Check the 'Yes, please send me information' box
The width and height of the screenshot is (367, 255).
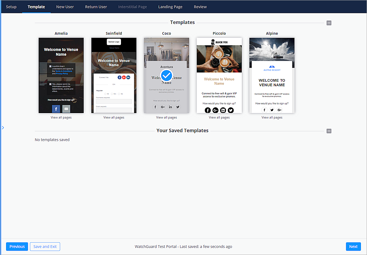click(50, 84)
